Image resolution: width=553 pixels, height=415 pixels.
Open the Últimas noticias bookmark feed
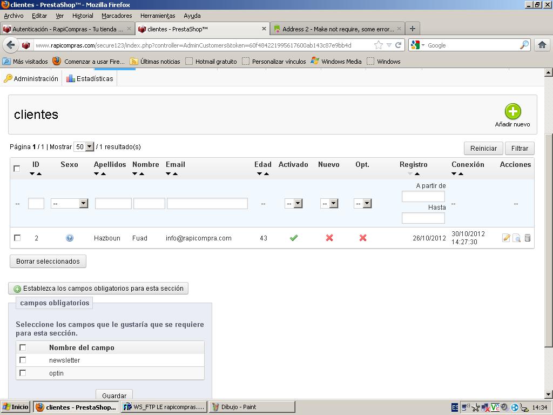tap(155, 62)
